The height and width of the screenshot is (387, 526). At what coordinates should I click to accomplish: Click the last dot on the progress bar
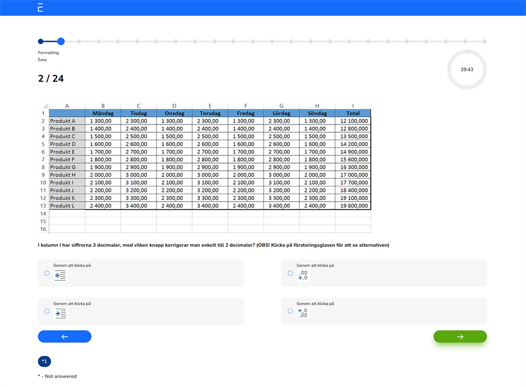(x=484, y=42)
